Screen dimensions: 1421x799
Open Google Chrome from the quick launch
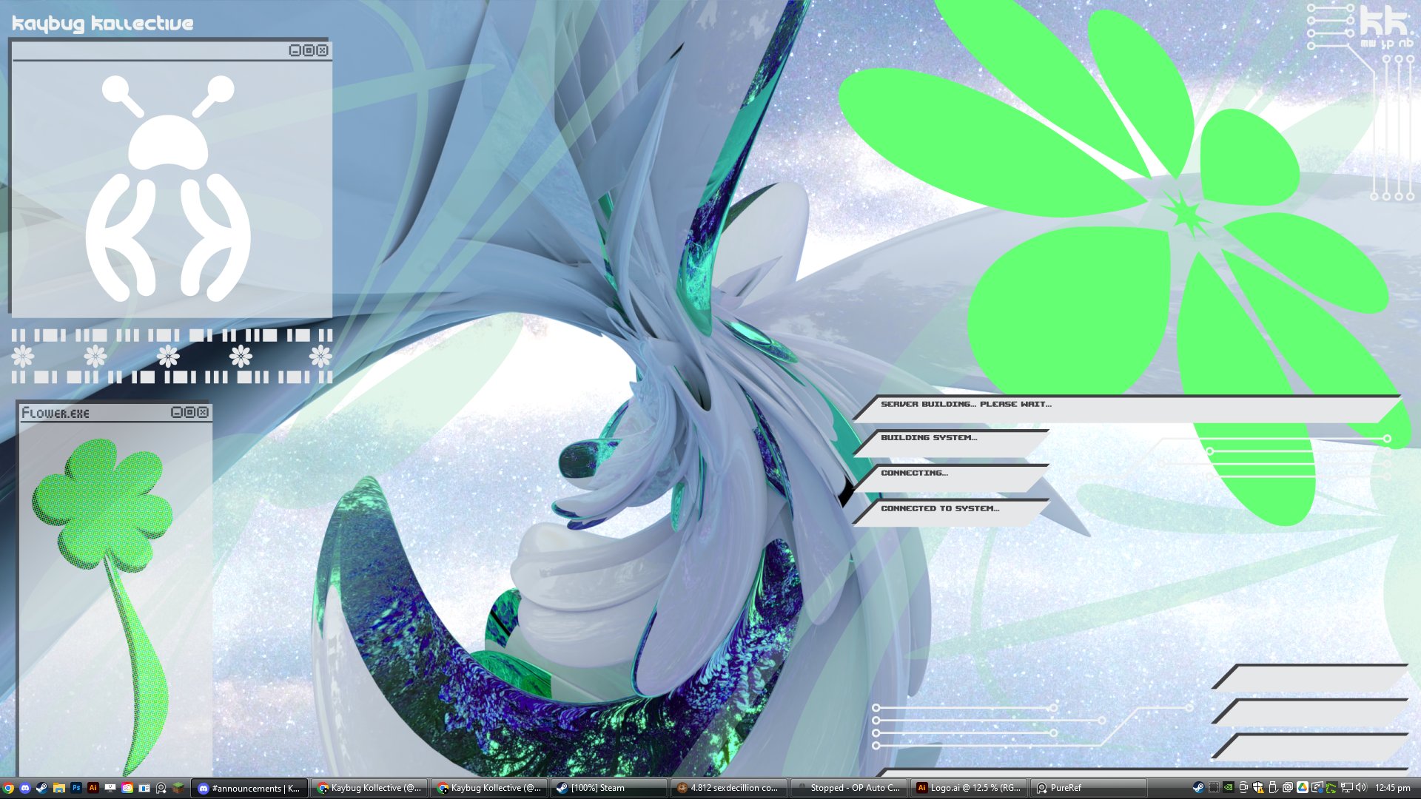8,788
